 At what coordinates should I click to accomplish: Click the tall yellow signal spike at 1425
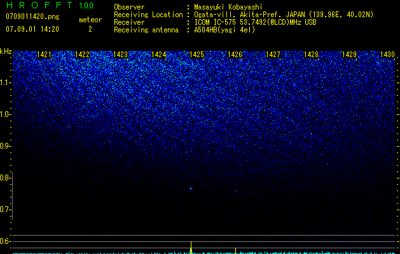tap(191, 247)
